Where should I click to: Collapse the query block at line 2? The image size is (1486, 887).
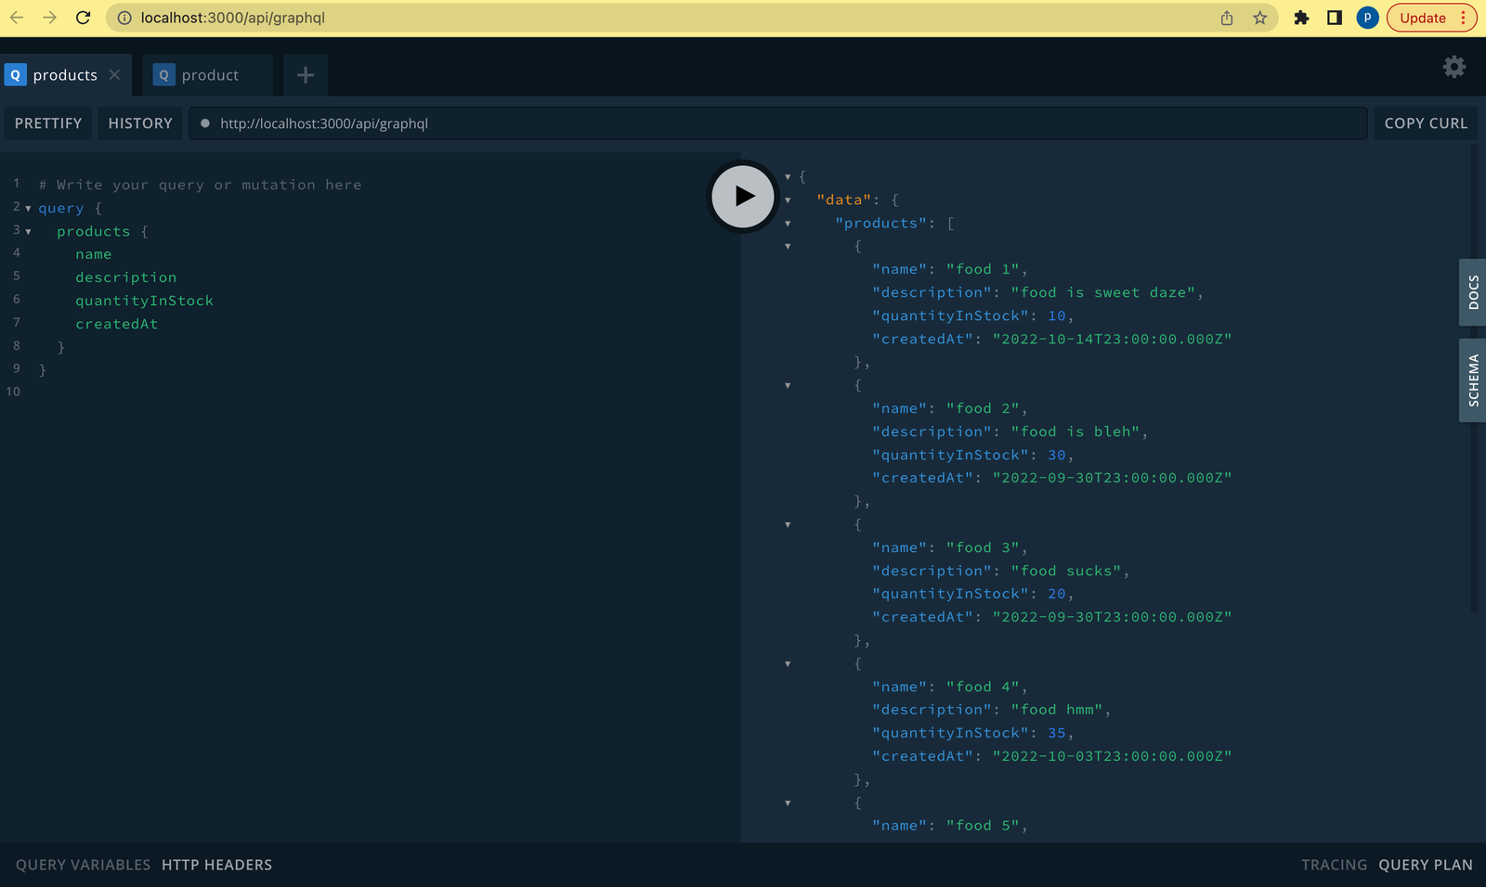28,209
